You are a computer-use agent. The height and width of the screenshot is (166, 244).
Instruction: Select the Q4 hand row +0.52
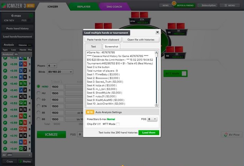[x=16, y=103]
